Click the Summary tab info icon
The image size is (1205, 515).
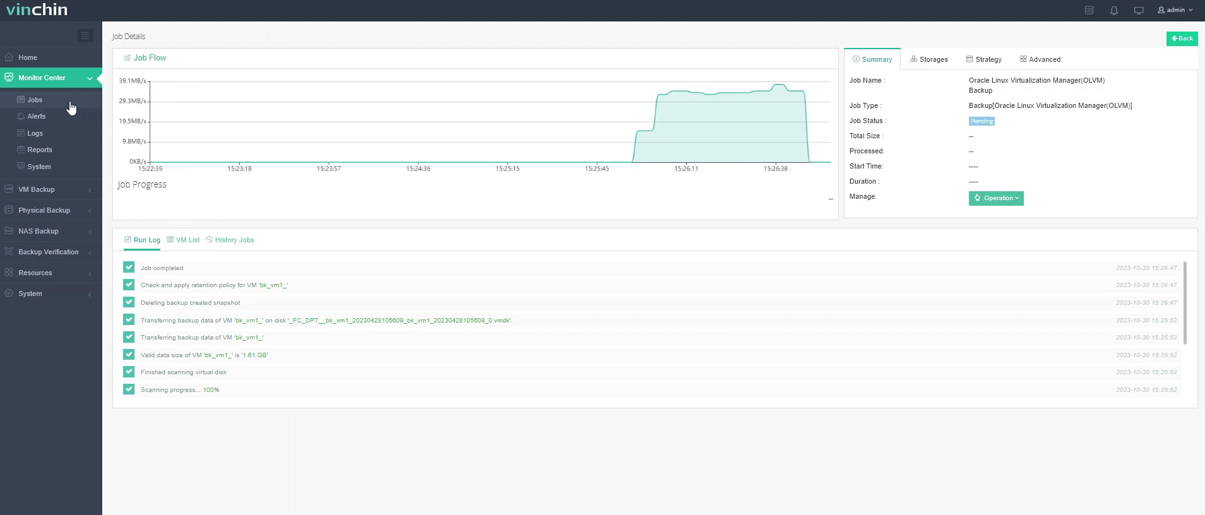click(856, 59)
